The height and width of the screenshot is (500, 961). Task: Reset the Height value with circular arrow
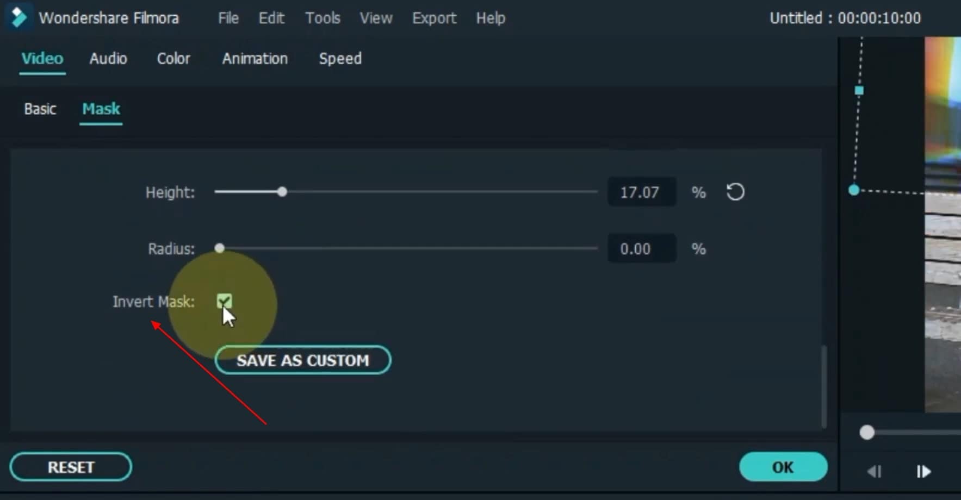pyautogui.click(x=735, y=192)
